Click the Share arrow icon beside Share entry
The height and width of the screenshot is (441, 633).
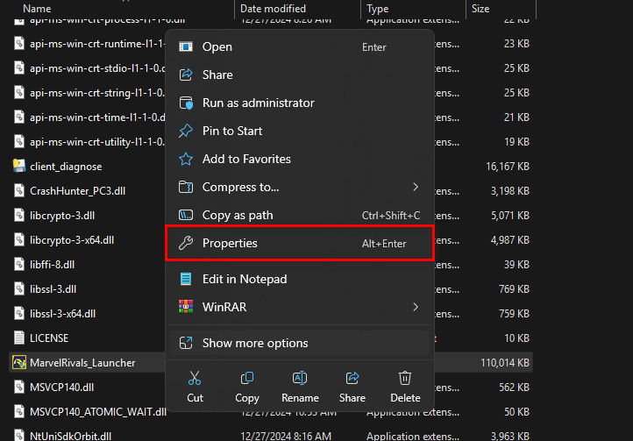(x=186, y=75)
